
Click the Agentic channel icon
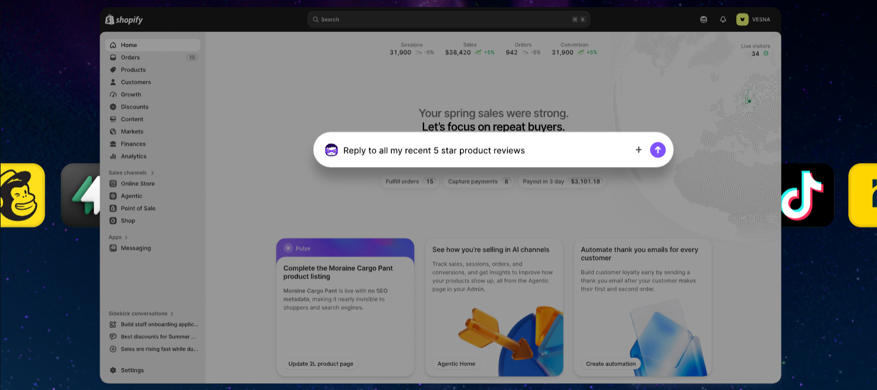coord(113,196)
